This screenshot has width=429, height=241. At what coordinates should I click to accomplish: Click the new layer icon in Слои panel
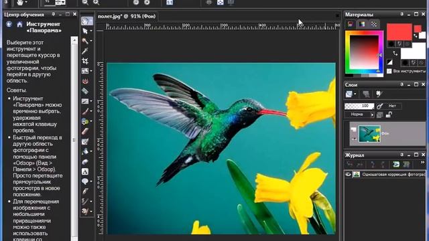point(349,94)
